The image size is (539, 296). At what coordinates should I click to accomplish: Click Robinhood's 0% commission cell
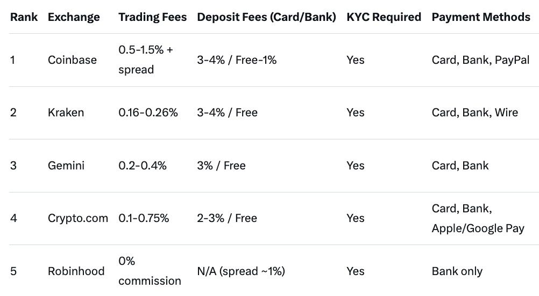pos(150,271)
